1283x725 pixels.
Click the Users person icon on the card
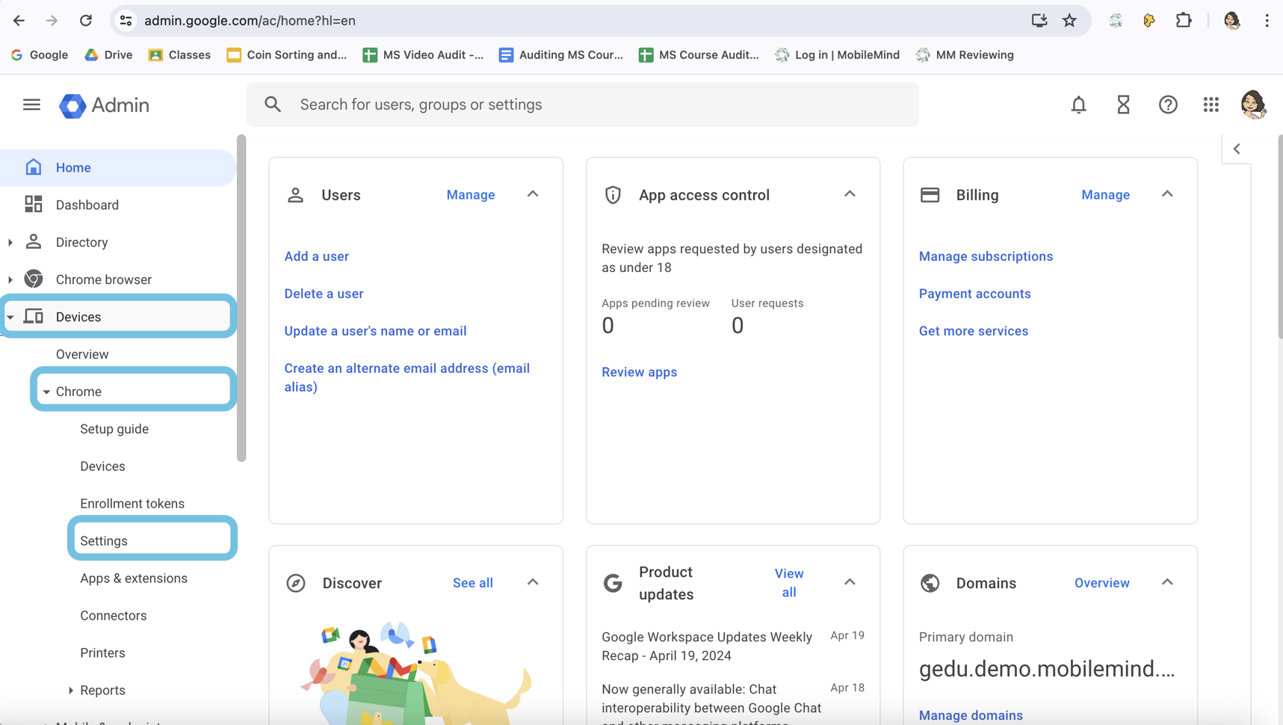[x=295, y=194]
